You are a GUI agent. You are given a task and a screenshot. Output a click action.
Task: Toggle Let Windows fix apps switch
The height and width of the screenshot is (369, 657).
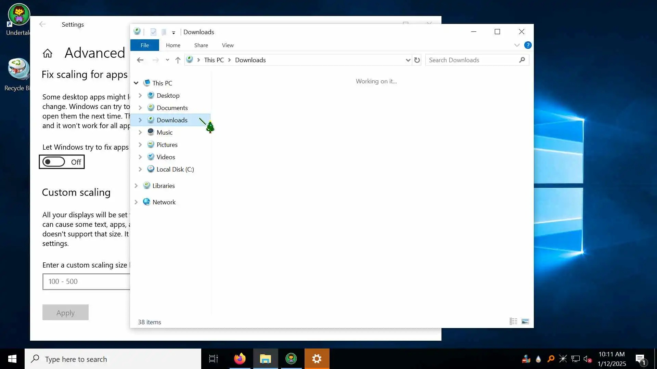(x=54, y=162)
